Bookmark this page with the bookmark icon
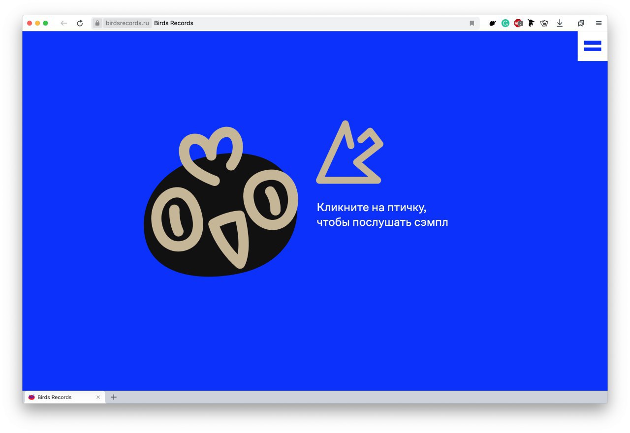 [472, 23]
